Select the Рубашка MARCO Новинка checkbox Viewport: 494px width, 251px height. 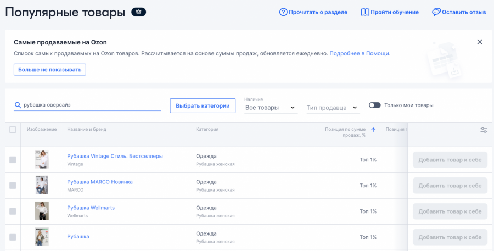tap(13, 186)
